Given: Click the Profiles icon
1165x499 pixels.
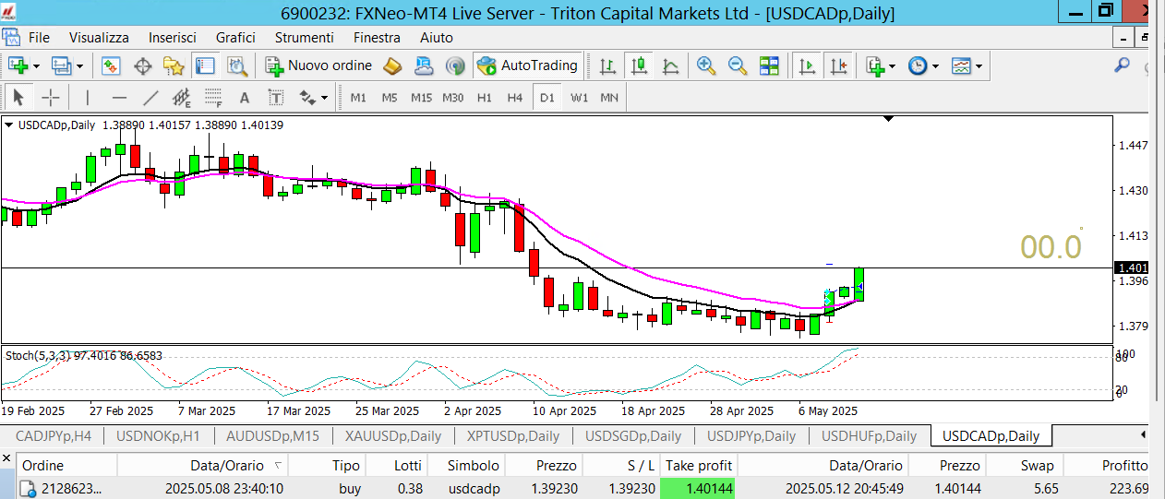Looking at the screenshot, I should coord(62,65).
